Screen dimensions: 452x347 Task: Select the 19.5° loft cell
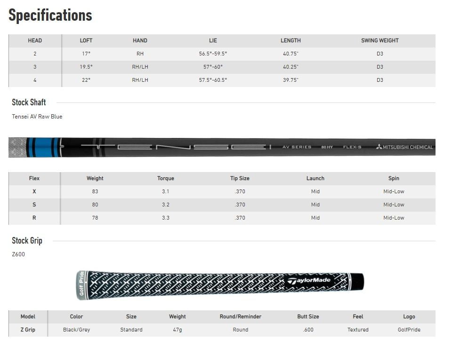[x=86, y=67]
